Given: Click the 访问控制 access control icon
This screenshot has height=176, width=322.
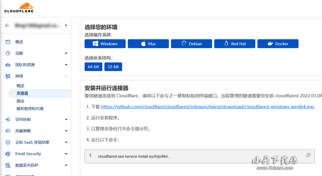Looking at the screenshot, I should coord(8,120).
